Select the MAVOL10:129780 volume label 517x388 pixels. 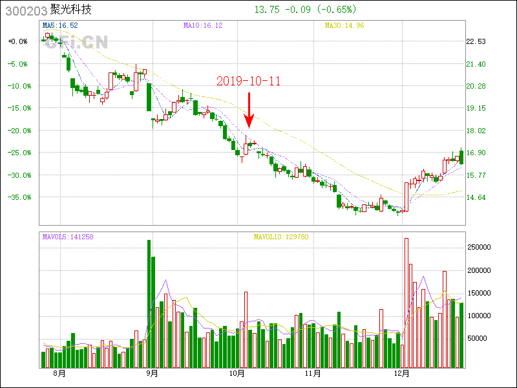point(280,237)
